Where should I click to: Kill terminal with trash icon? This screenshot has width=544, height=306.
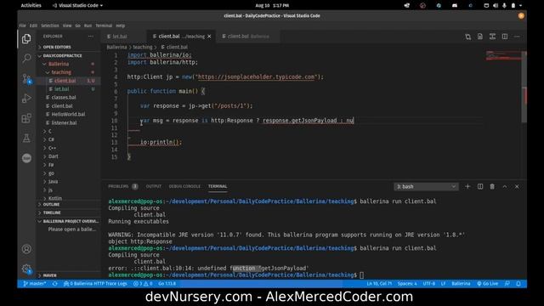pos(492,187)
